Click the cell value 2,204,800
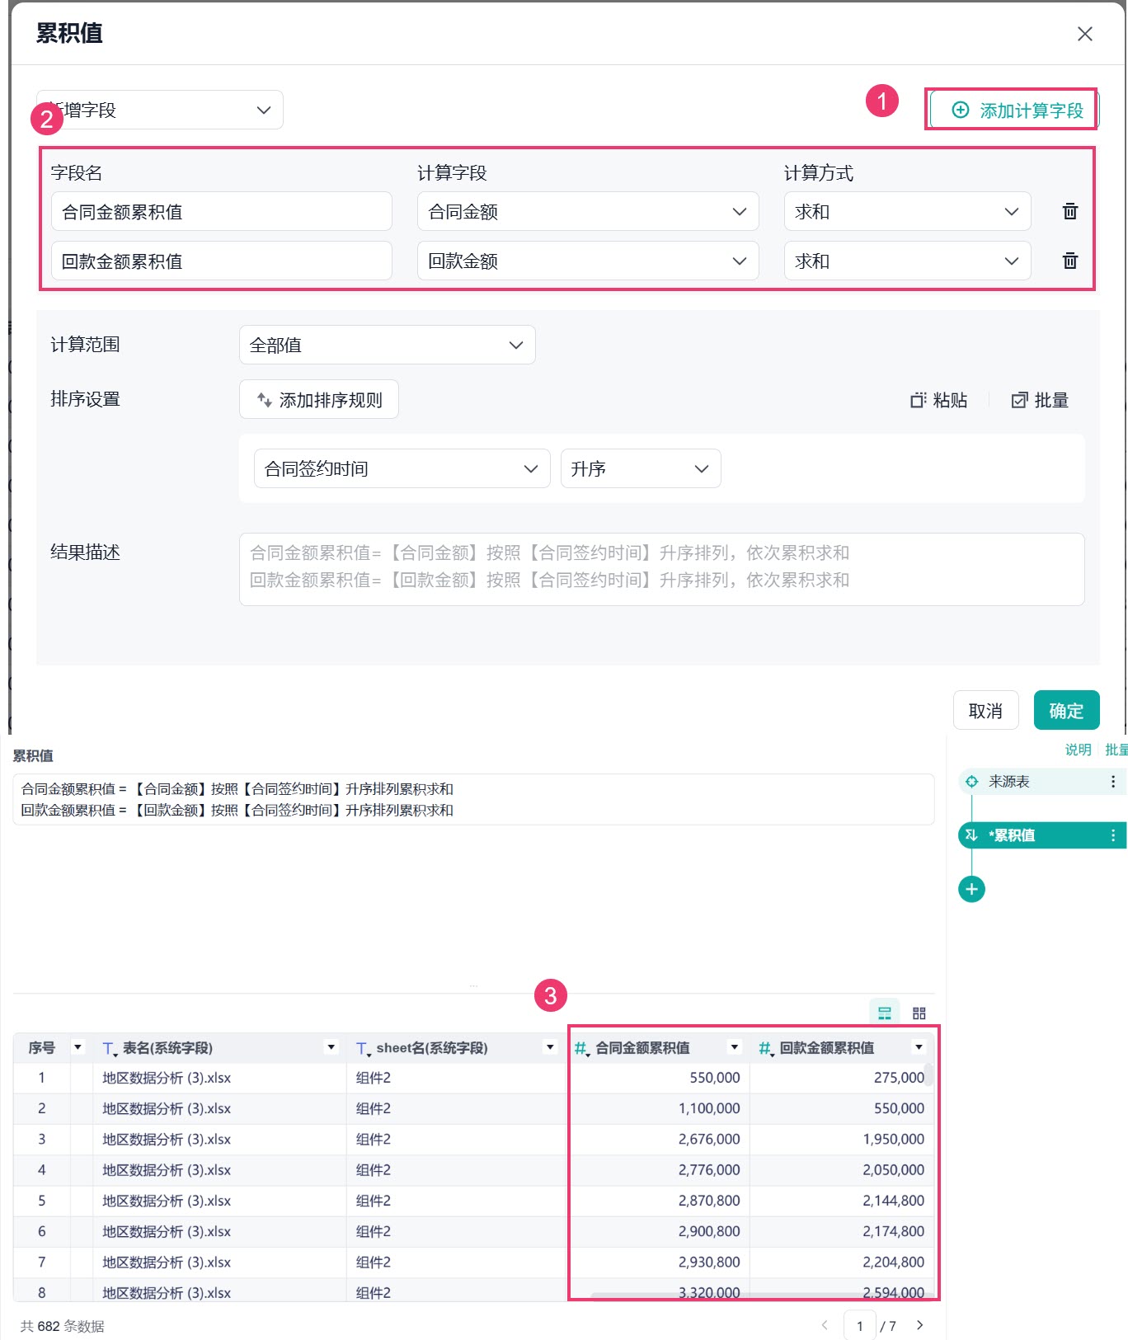1128x1340 pixels. [894, 1262]
